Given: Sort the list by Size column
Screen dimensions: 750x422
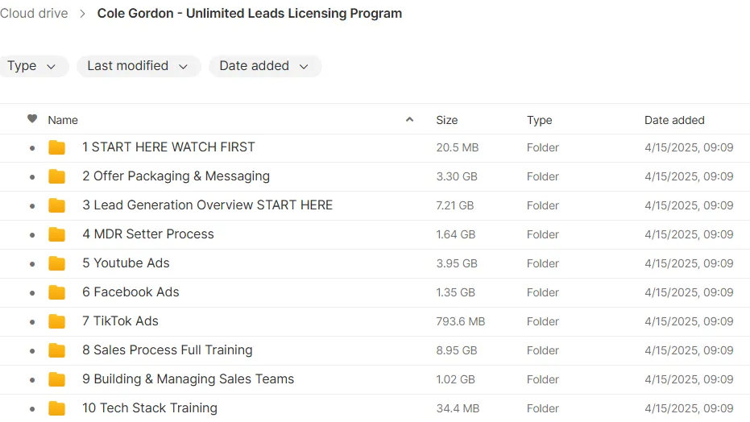Looking at the screenshot, I should tap(446, 120).
